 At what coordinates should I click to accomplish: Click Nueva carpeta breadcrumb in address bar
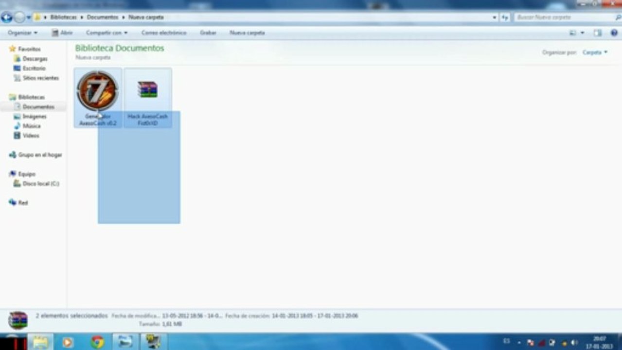tap(146, 17)
